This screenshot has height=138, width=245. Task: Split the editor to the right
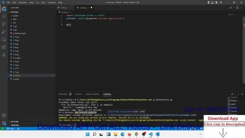click(237, 8)
